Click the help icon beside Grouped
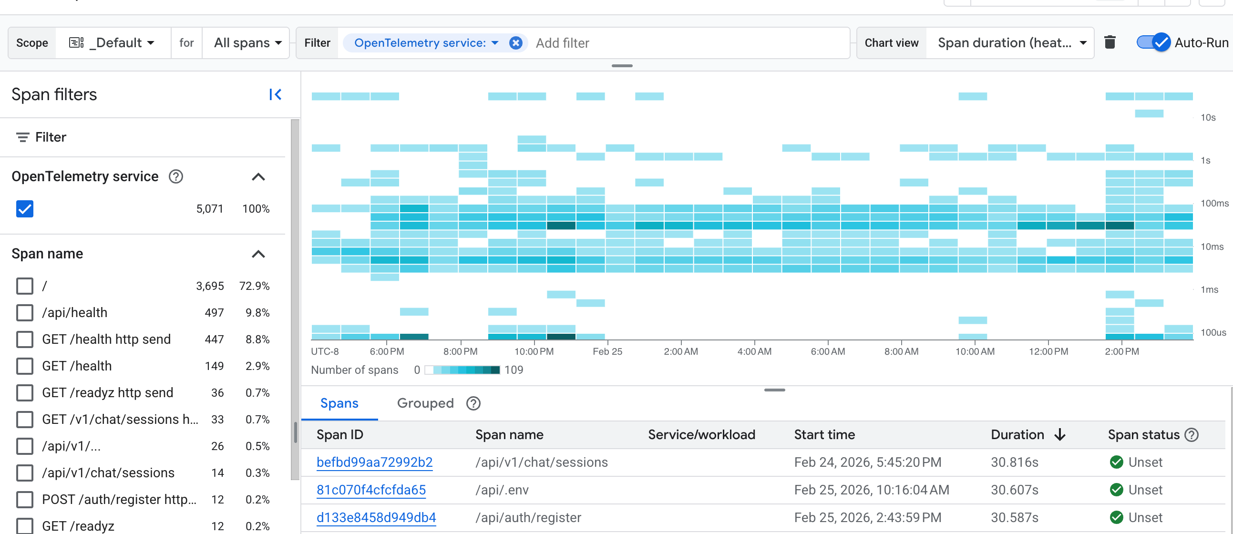The width and height of the screenshot is (1233, 534). (x=473, y=403)
